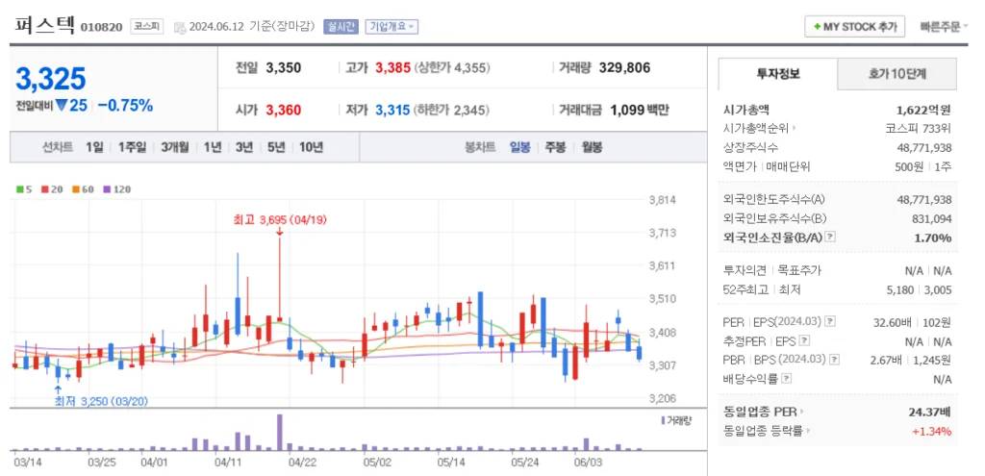Click the 목표주가 label
This screenshot has width=985, height=476.
tap(799, 270)
